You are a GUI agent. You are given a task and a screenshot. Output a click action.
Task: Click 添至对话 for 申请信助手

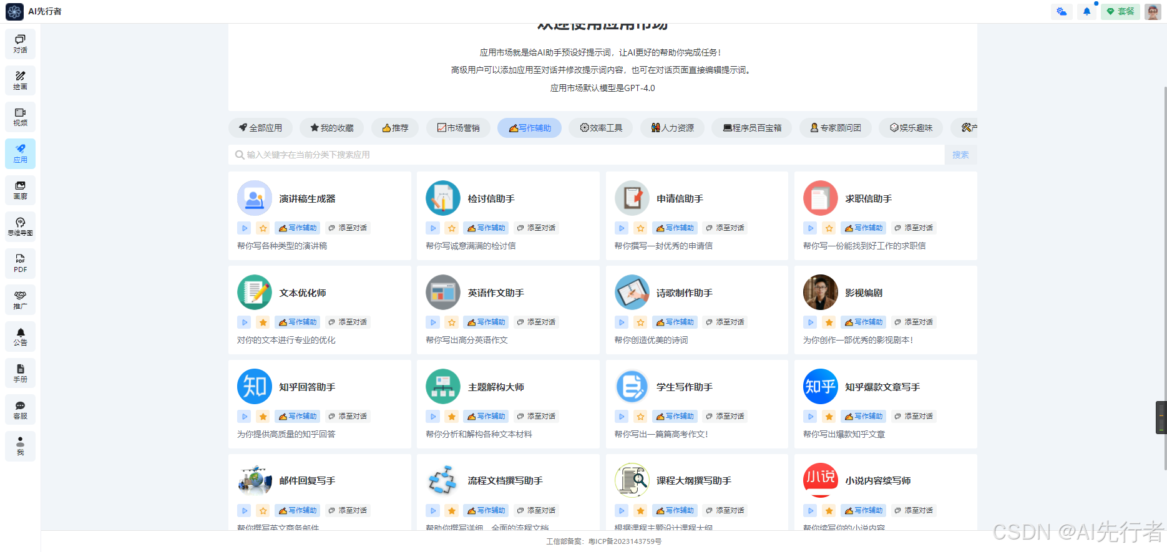click(725, 228)
